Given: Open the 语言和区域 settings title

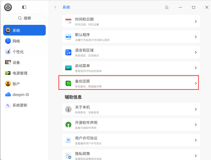Looking at the screenshot, I should (84, 50).
